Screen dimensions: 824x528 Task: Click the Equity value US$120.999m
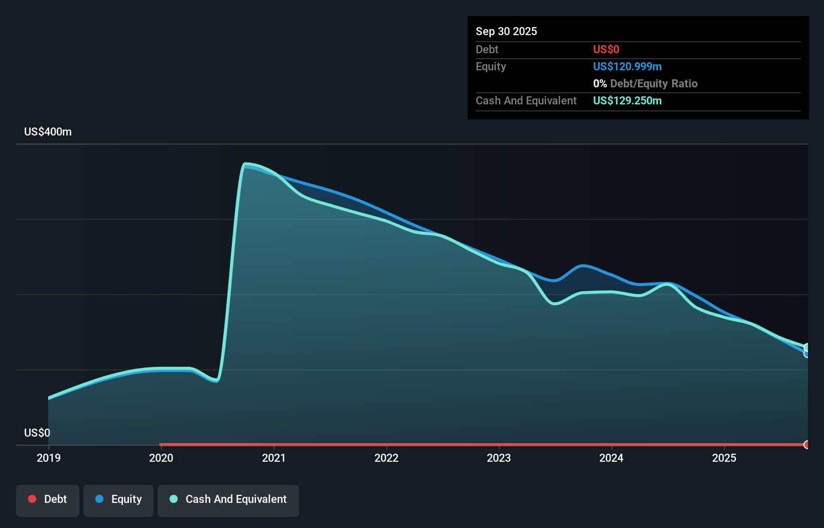point(627,66)
